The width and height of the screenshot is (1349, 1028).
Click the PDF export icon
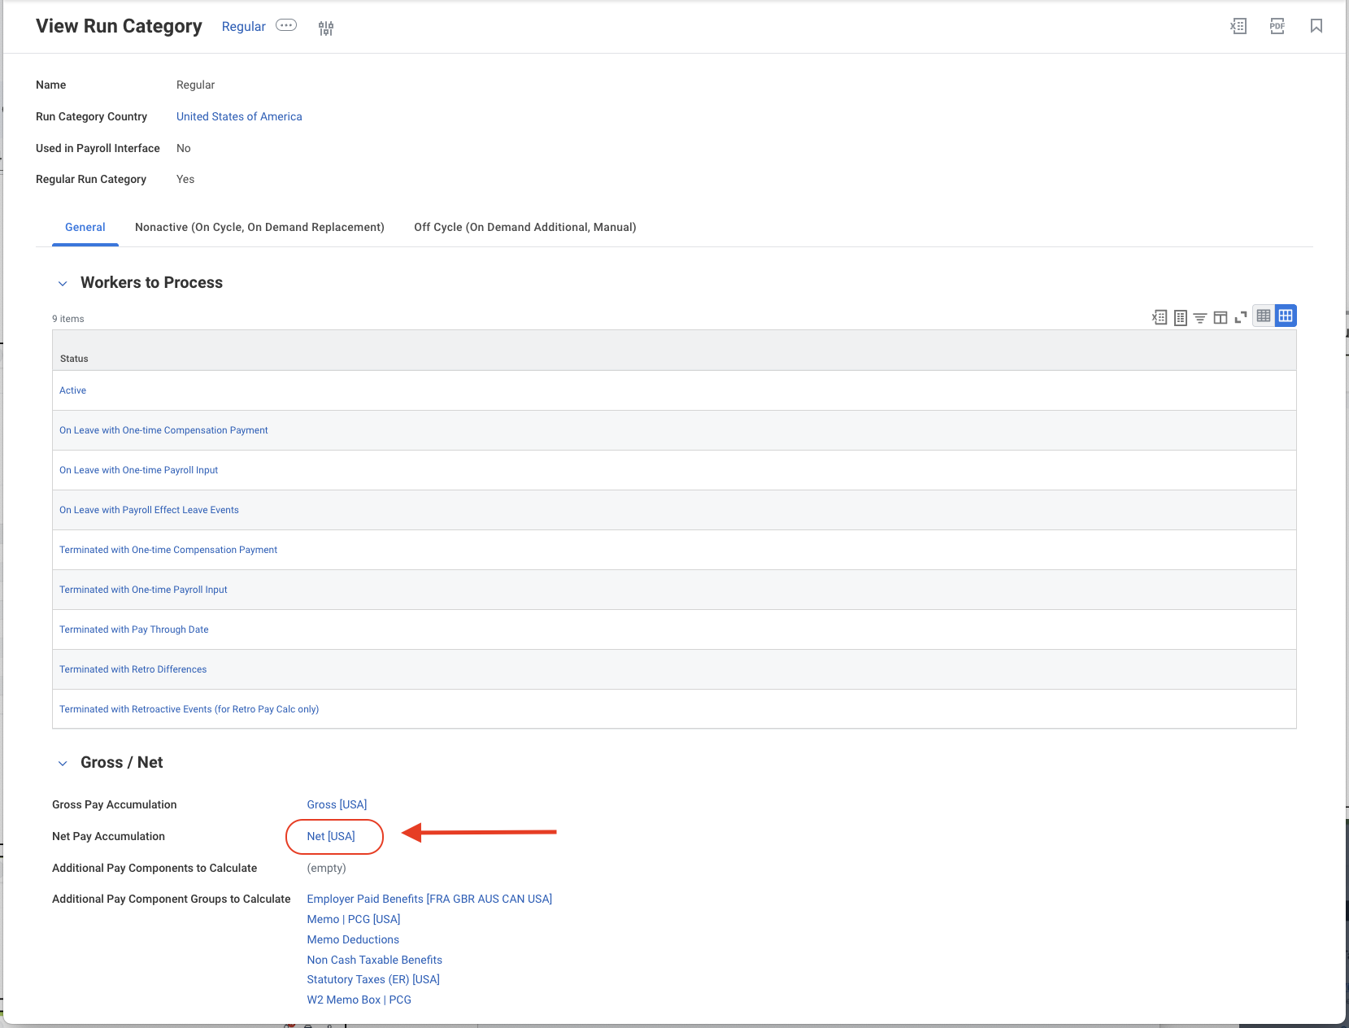1277,26
